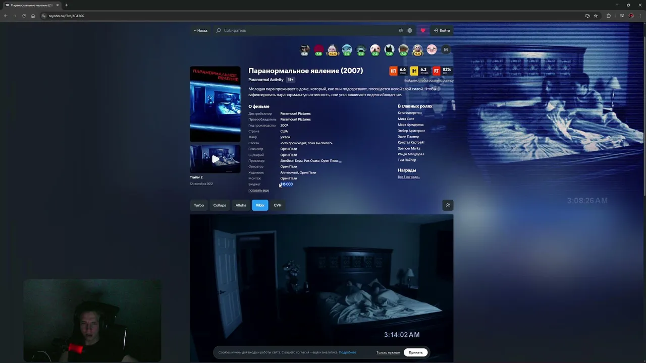Click the highlighted budget value $15 000

click(287, 184)
